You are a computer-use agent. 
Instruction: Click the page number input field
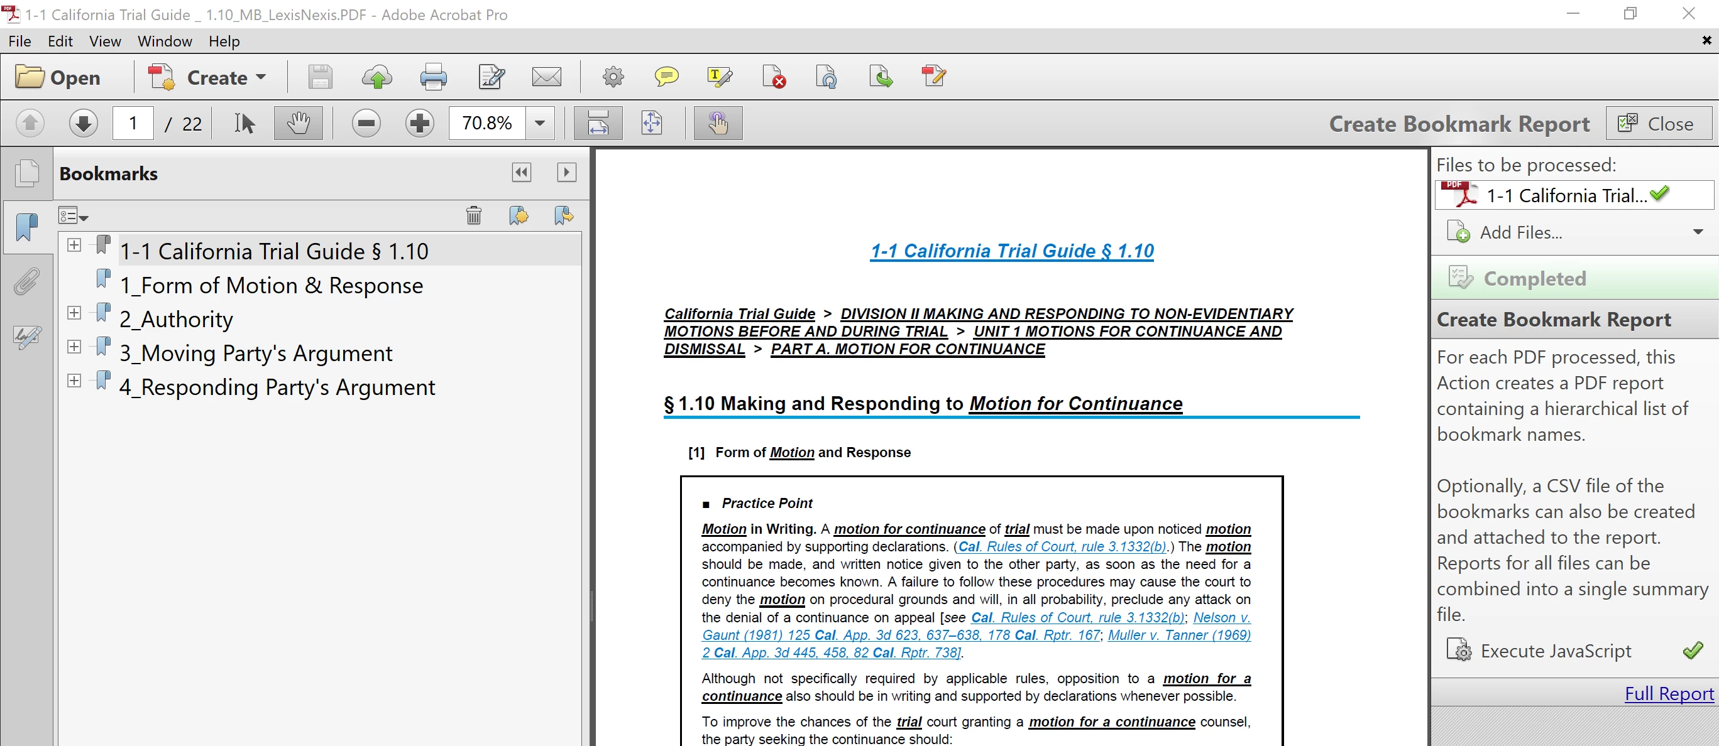(133, 123)
